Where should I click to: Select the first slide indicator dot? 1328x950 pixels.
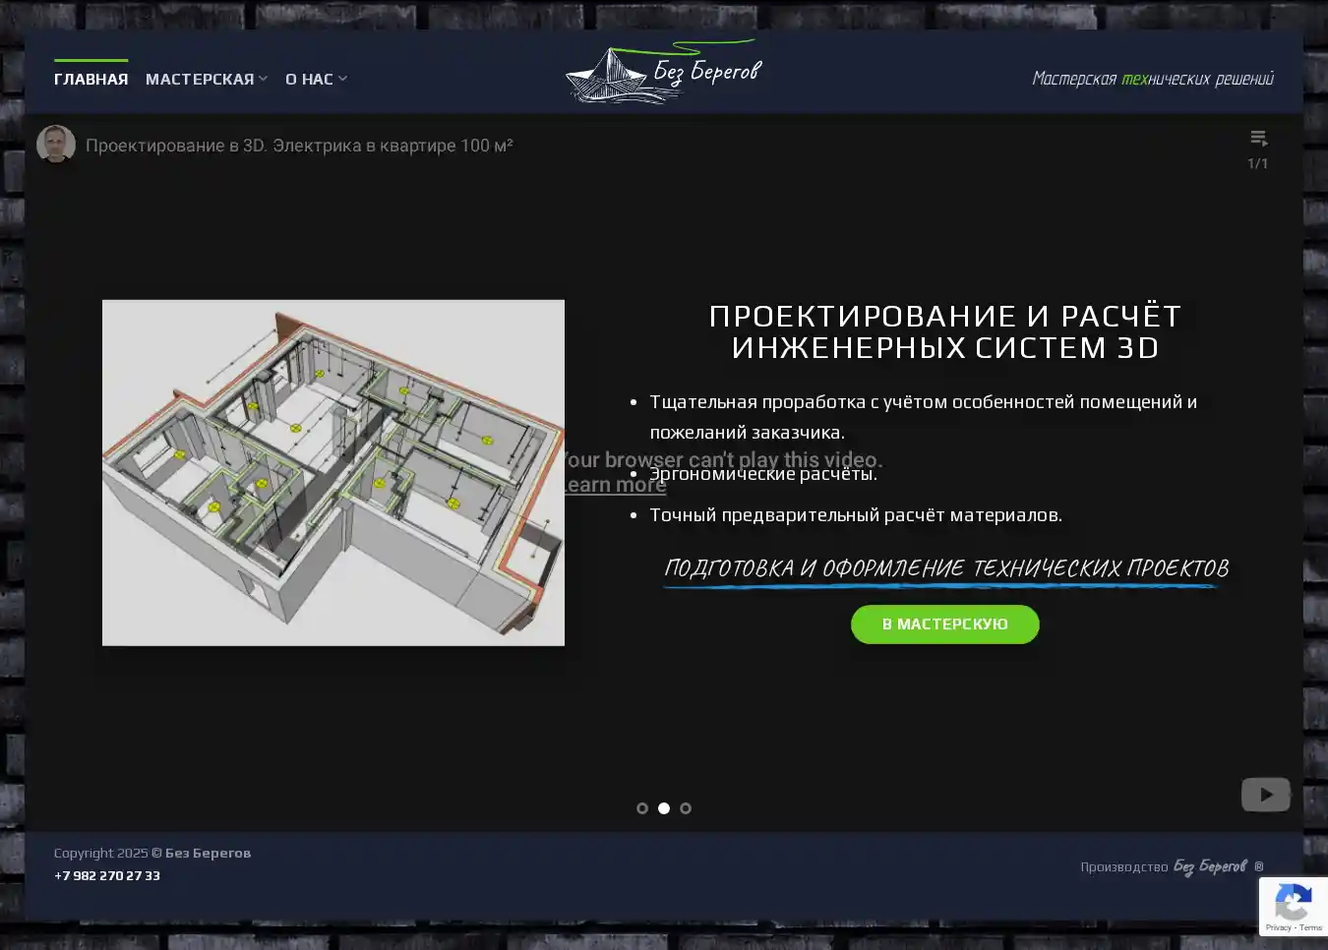(642, 808)
